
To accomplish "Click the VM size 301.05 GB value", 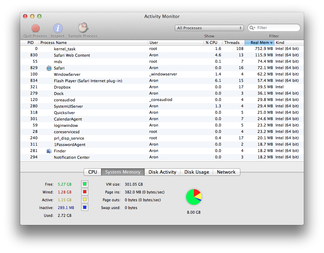I will coord(134,184).
